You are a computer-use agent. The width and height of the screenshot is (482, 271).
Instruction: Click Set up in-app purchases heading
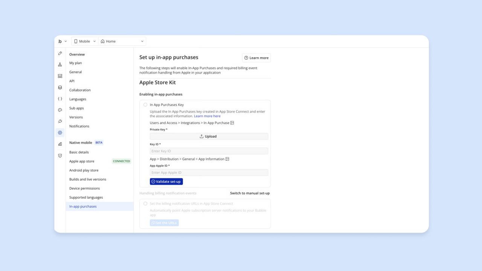[169, 57]
